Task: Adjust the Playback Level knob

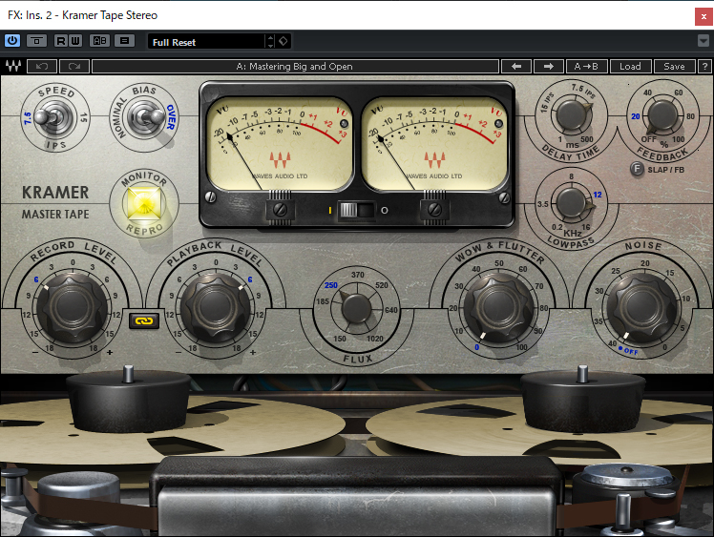Action: click(x=215, y=308)
